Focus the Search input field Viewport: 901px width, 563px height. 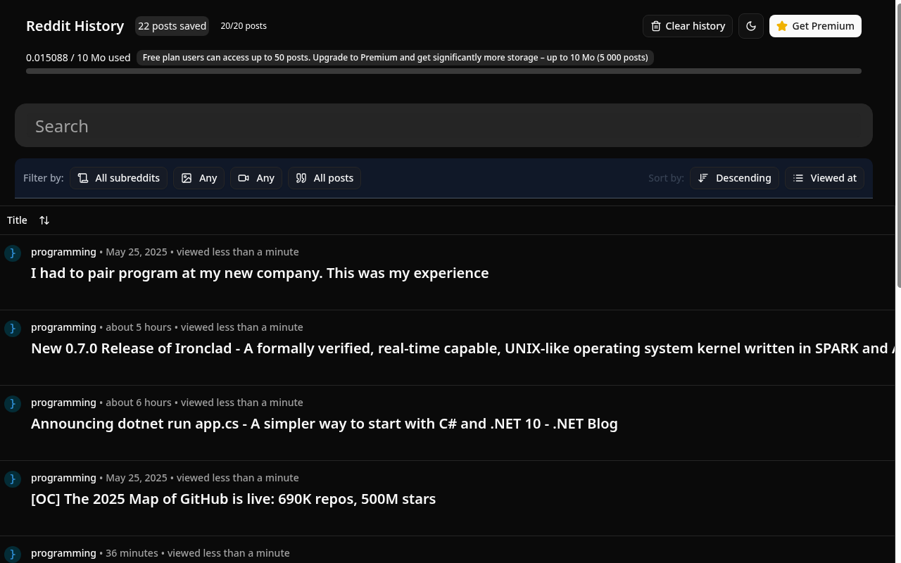pyautogui.click(x=443, y=126)
